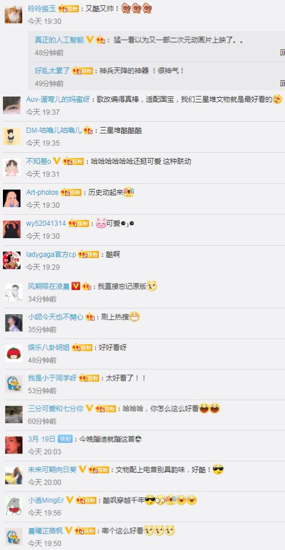Screen dimensions: 285x550
Task: Open 小妮今天也不開心's profile
Action: pyautogui.click(x=56, y=317)
